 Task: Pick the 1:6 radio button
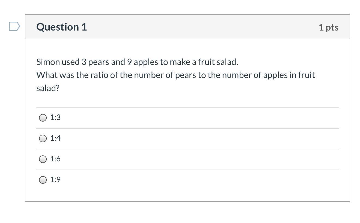click(x=43, y=159)
